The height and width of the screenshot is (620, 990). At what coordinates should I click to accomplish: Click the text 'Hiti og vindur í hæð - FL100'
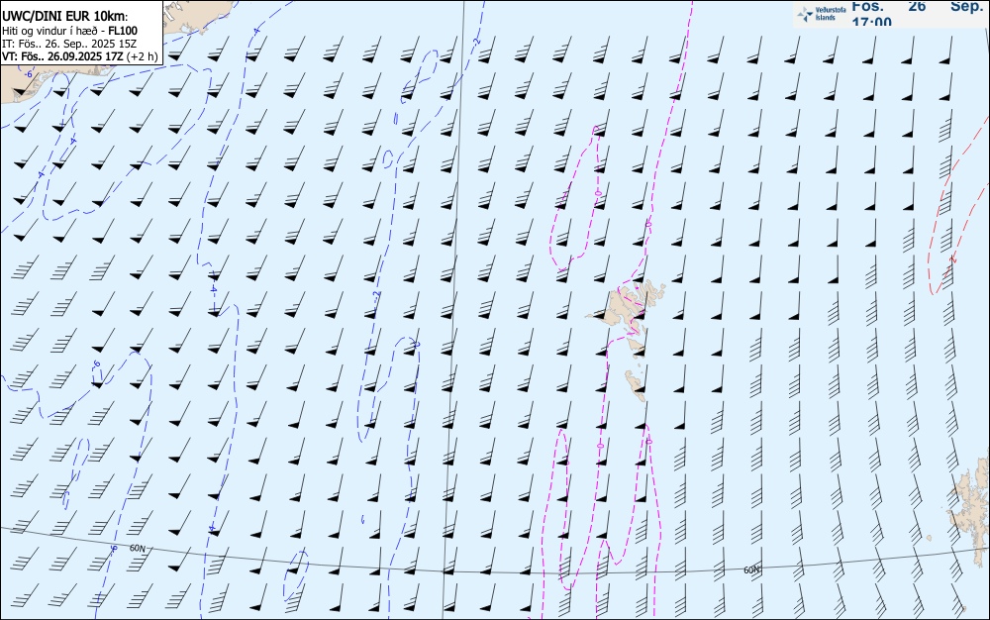pyautogui.click(x=69, y=31)
